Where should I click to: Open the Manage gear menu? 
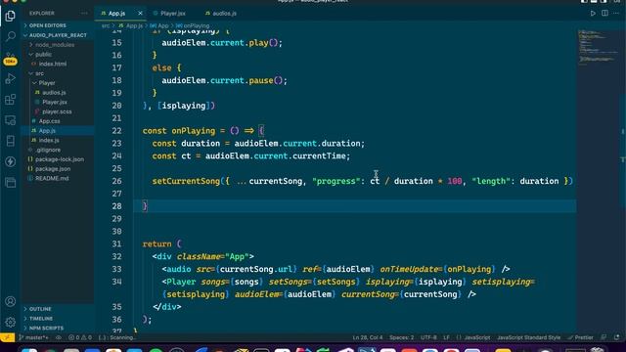coord(11,322)
